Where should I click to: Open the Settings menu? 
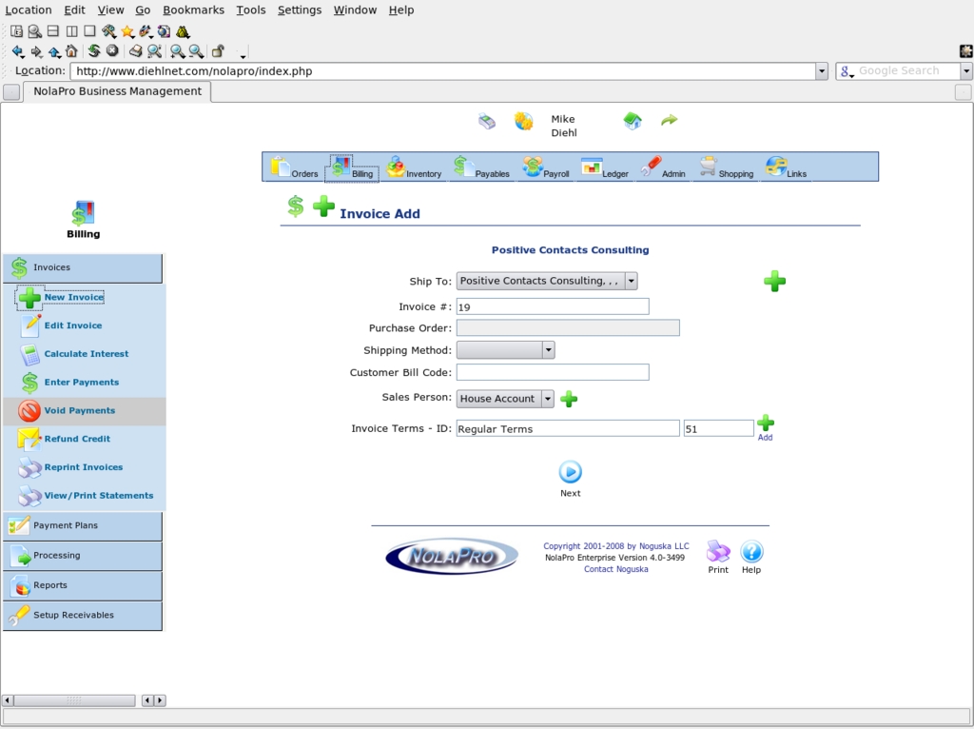[x=299, y=10]
